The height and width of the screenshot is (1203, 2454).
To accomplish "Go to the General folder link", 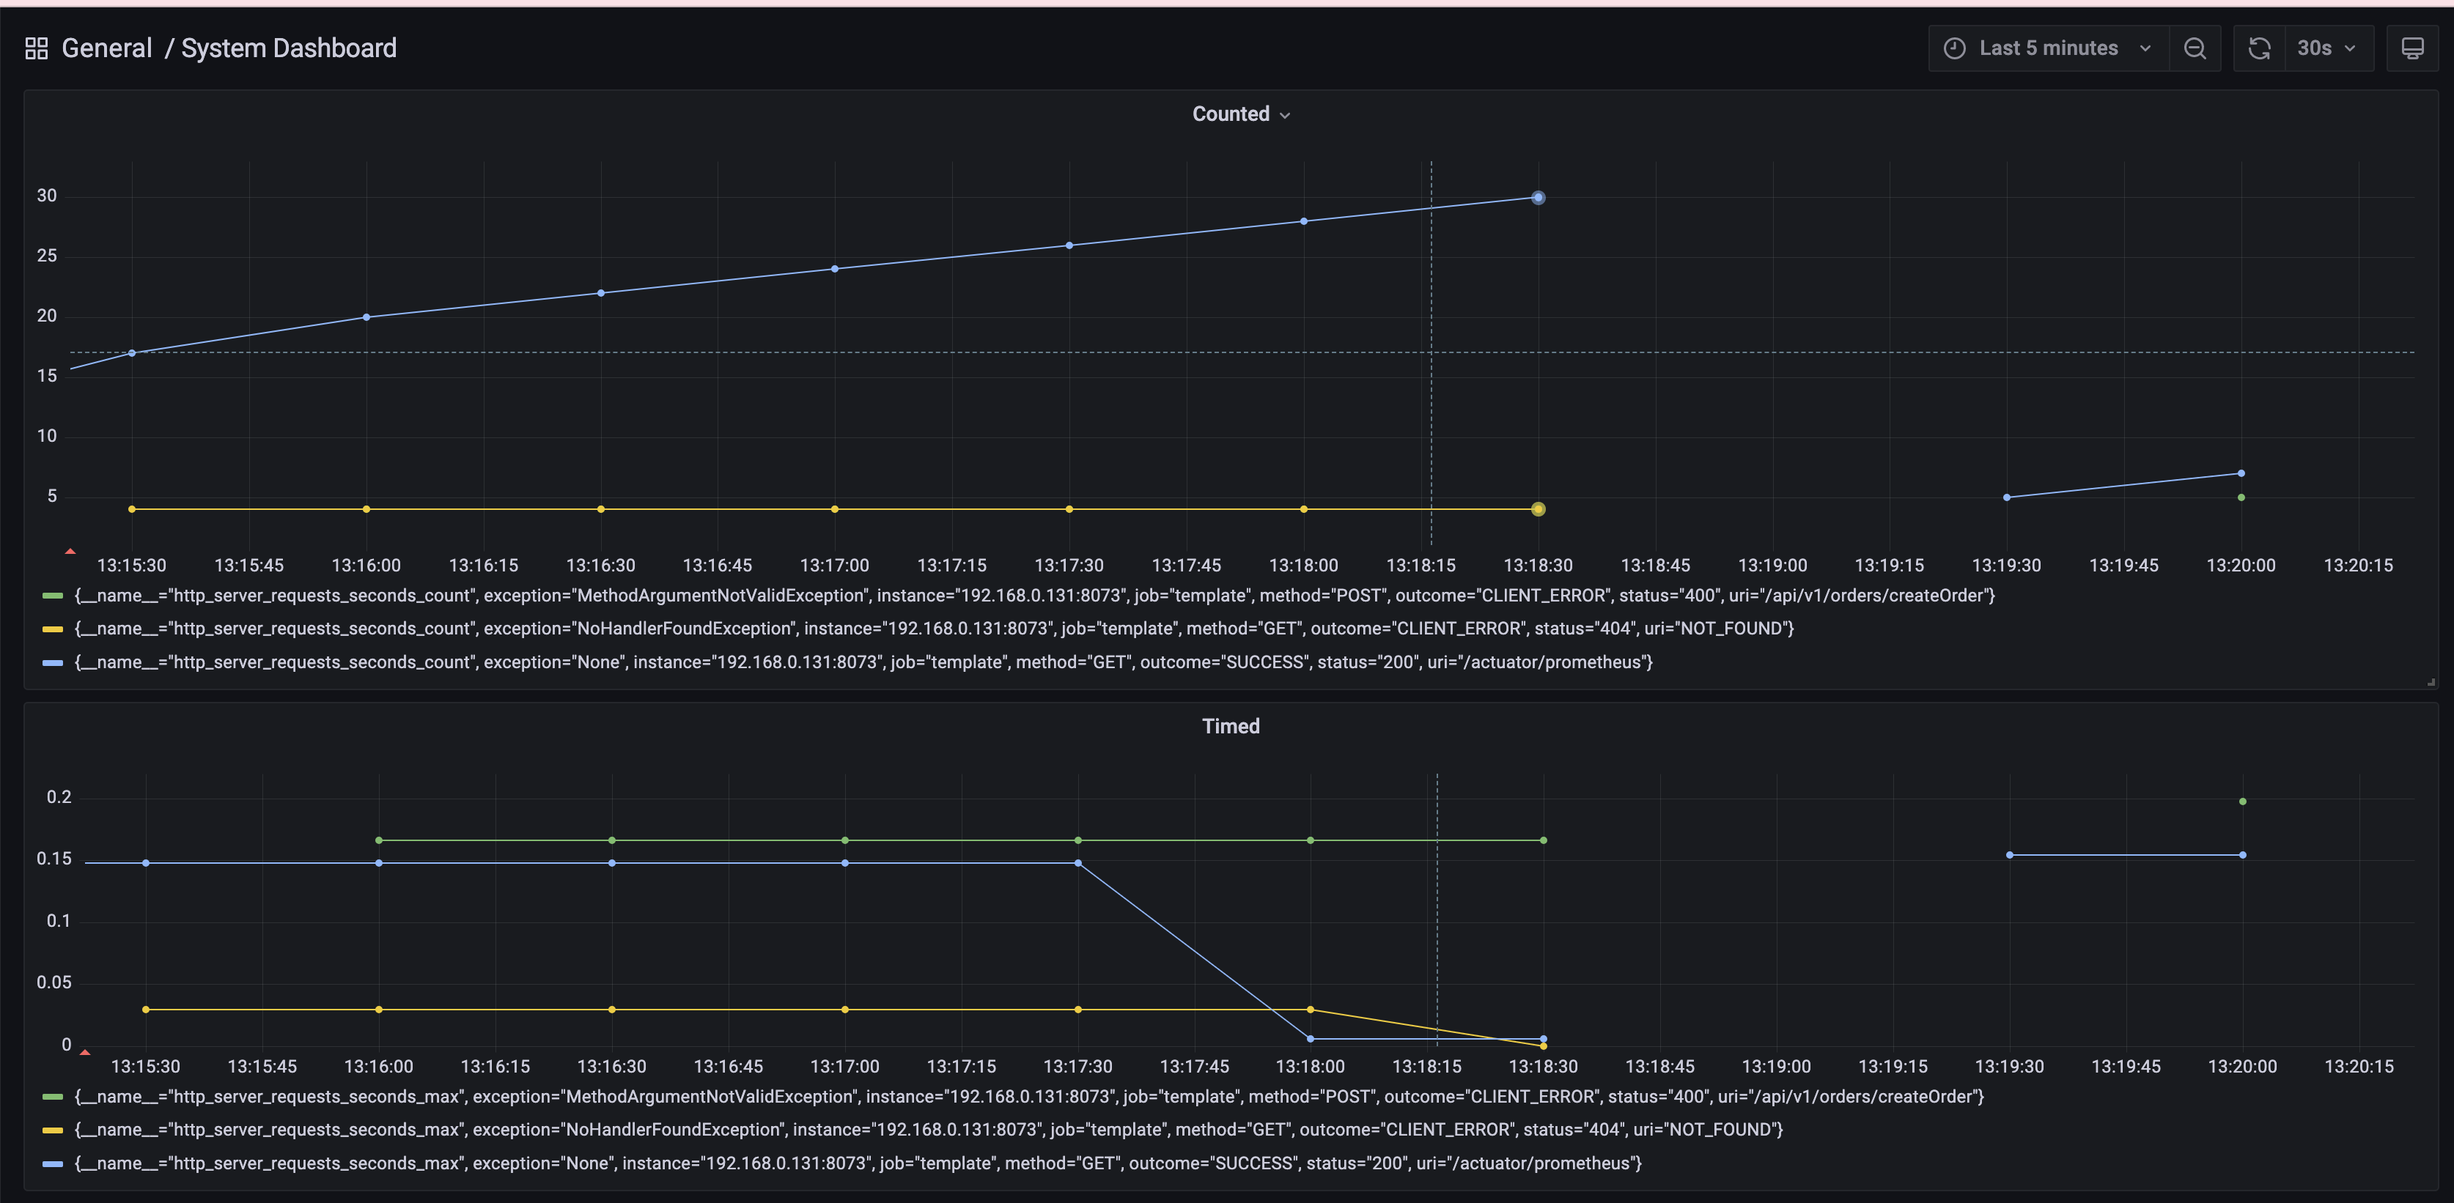I will pyautogui.click(x=107, y=48).
